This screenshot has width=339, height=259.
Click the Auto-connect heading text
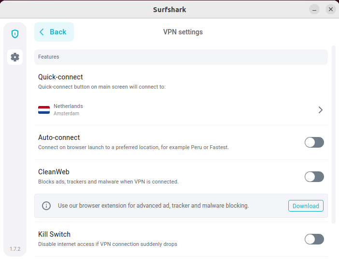pyautogui.click(x=59, y=137)
